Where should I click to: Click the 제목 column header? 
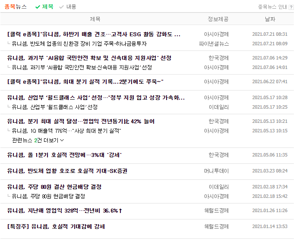tap(95, 19)
